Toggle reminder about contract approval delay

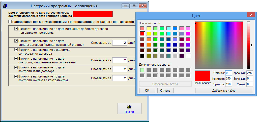[16, 50]
